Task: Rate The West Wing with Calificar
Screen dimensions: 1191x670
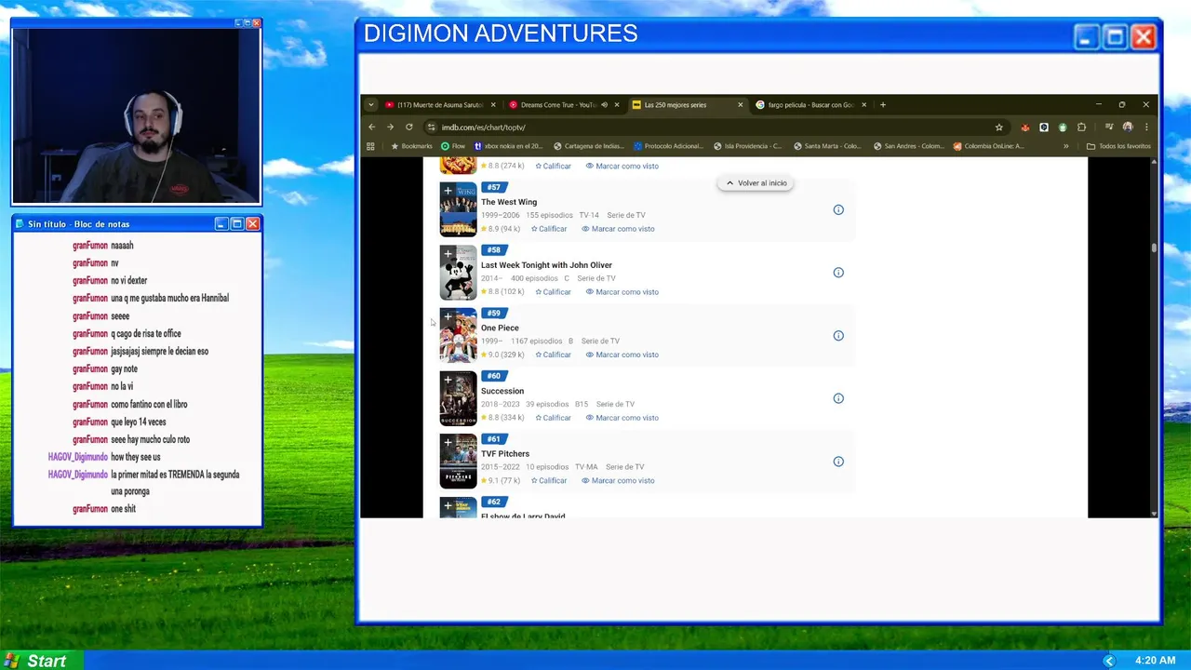Action: [549, 229]
